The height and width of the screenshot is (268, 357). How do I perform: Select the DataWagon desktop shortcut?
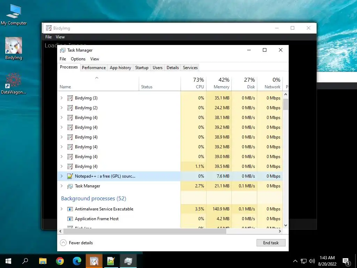pos(14,83)
